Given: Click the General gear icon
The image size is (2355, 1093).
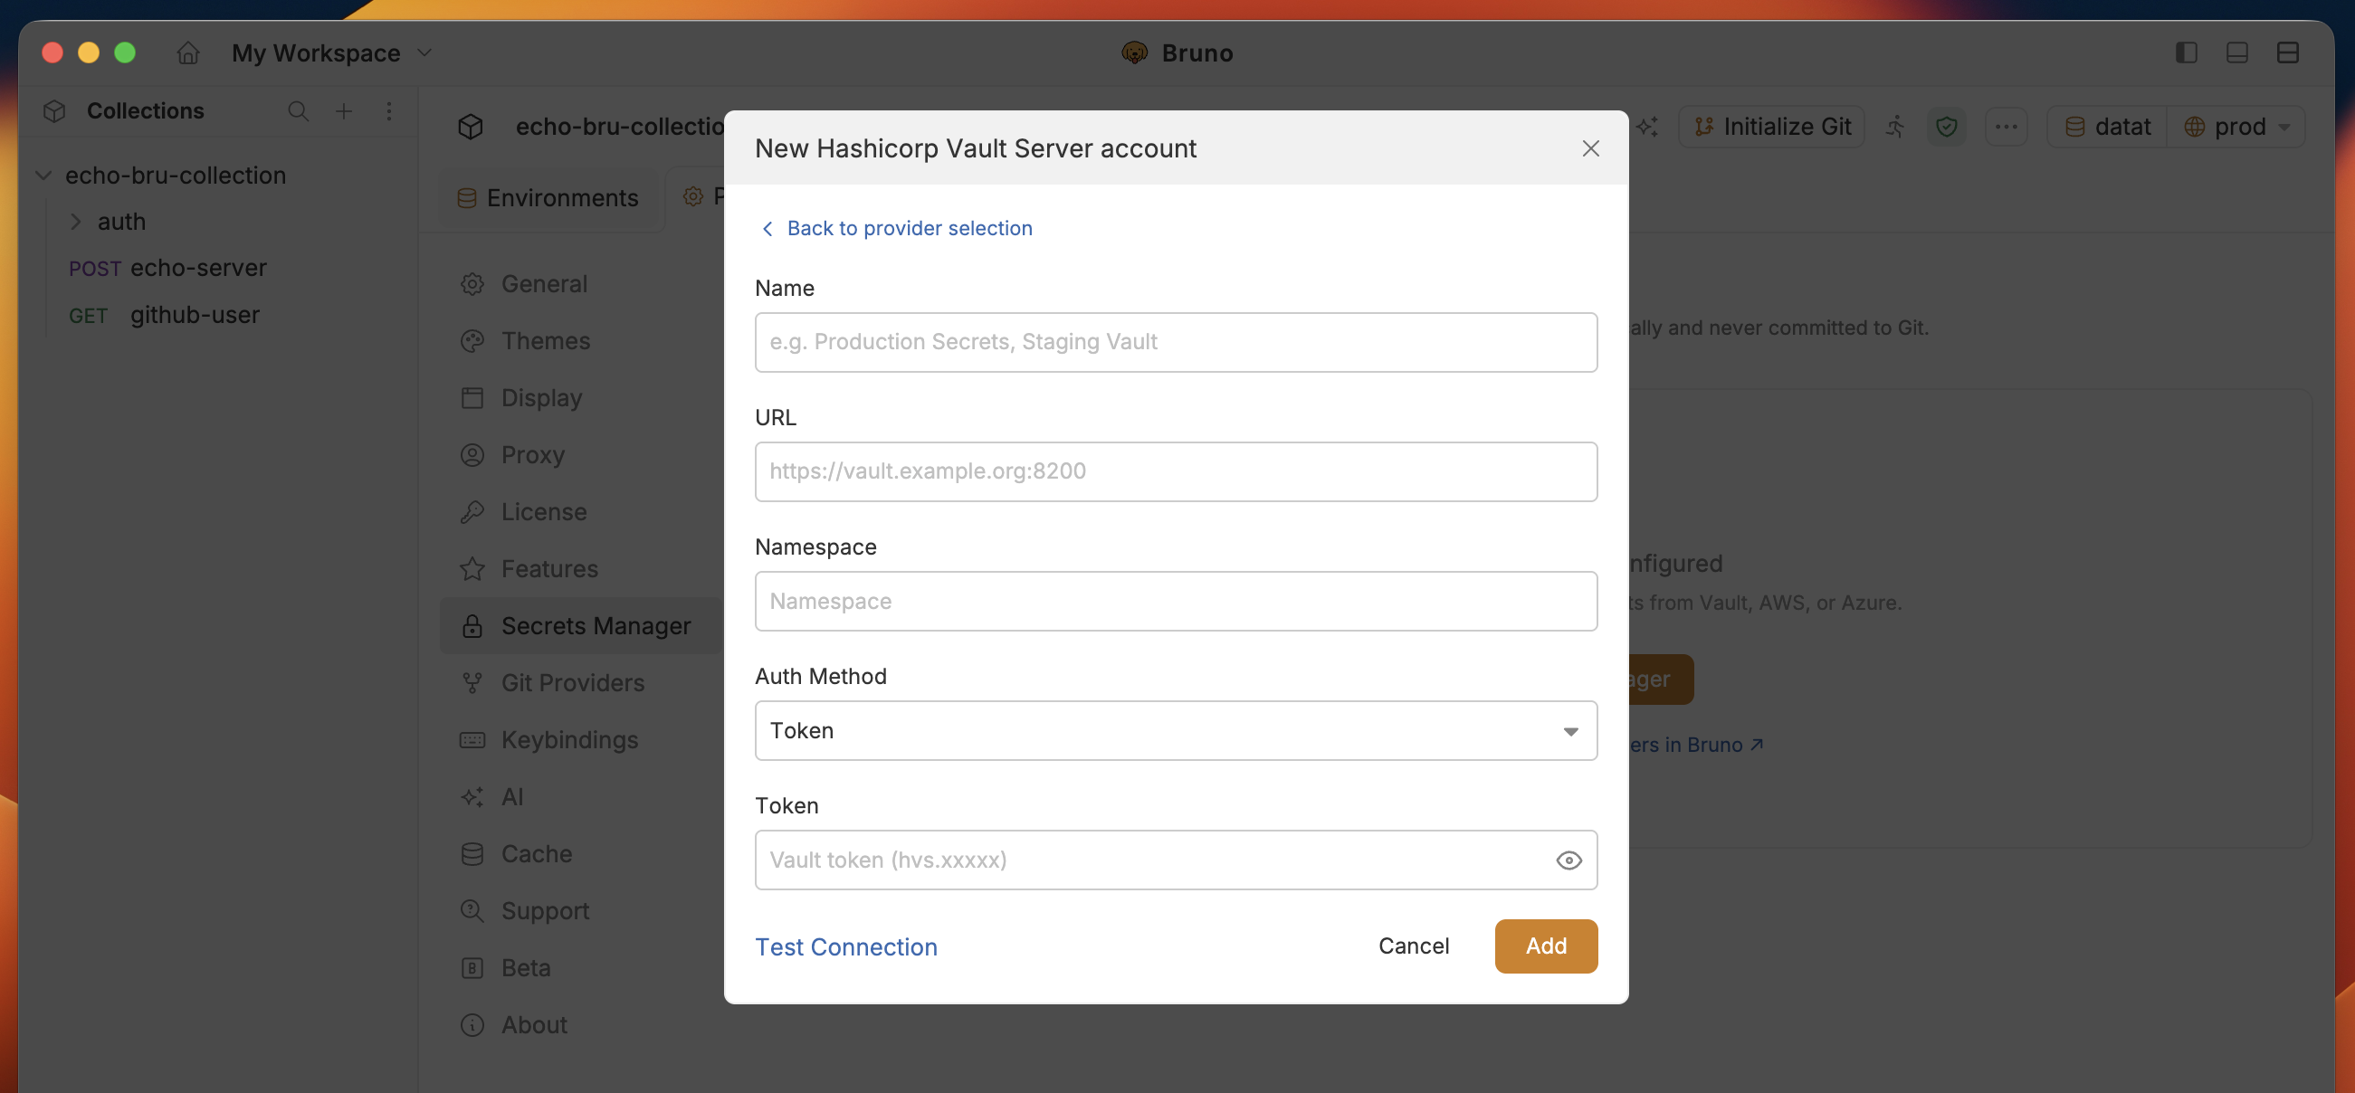Looking at the screenshot, I should tap(472, 284).
